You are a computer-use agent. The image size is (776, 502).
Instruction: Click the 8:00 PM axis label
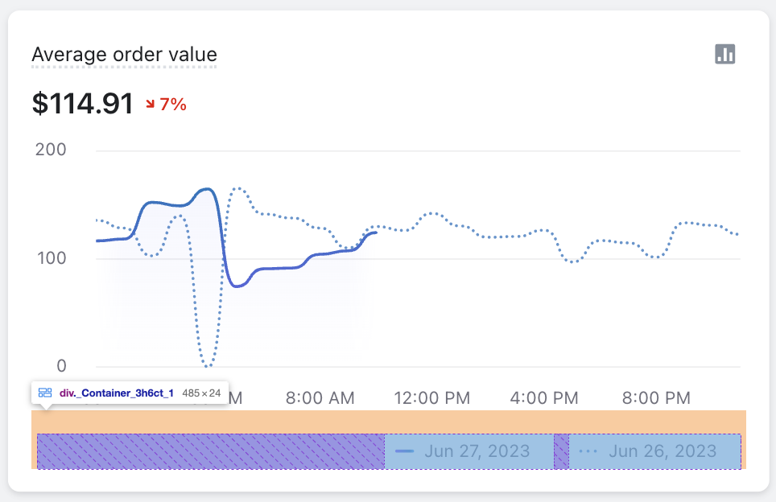(656, 397)
